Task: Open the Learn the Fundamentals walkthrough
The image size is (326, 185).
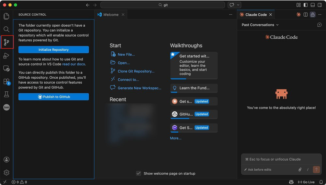Action: pos(194,88)
